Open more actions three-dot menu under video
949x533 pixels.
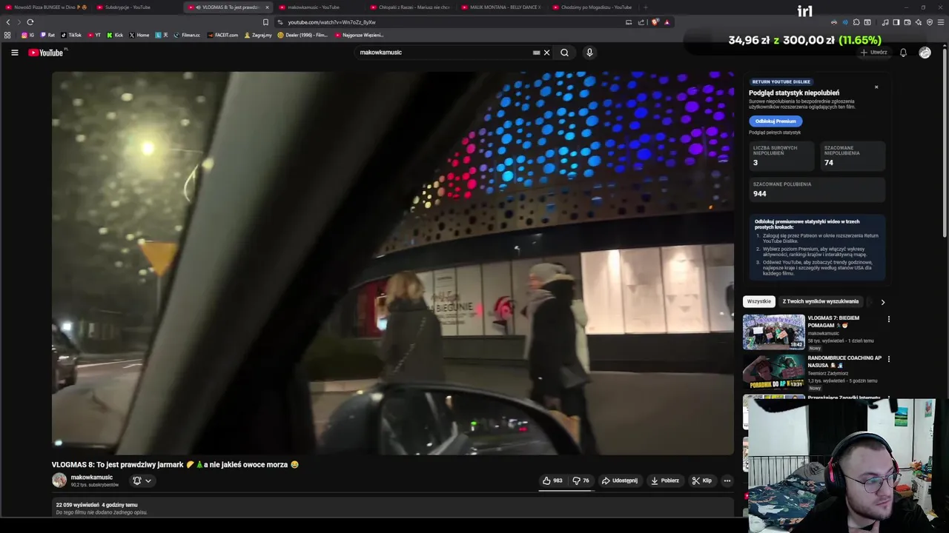point(727,480)
